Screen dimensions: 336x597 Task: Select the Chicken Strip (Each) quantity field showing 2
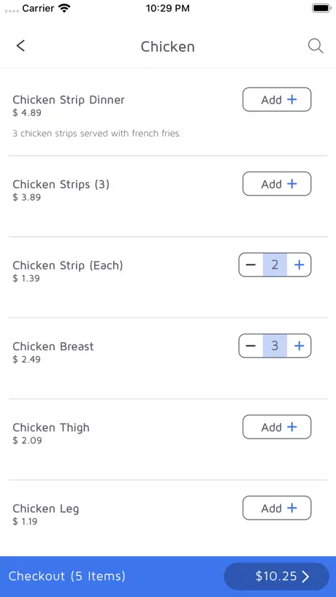click(275, 265)
